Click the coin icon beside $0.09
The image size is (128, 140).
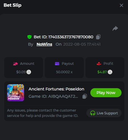pos(29,72)
